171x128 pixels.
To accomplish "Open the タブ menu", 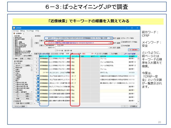I will point(37,31).
